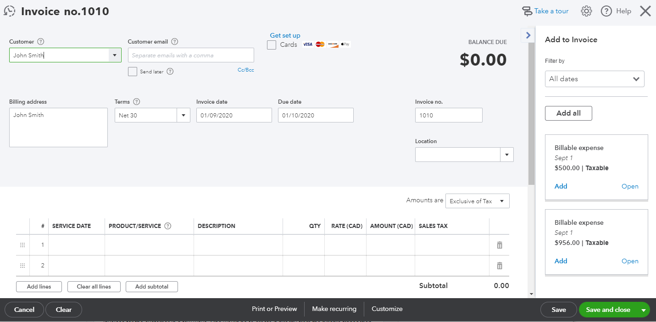Click the Due date field

pos(316,115)
